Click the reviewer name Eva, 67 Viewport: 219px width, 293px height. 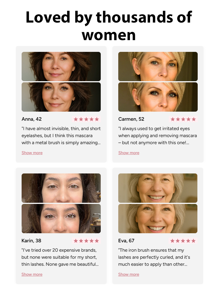coord(126,241)
